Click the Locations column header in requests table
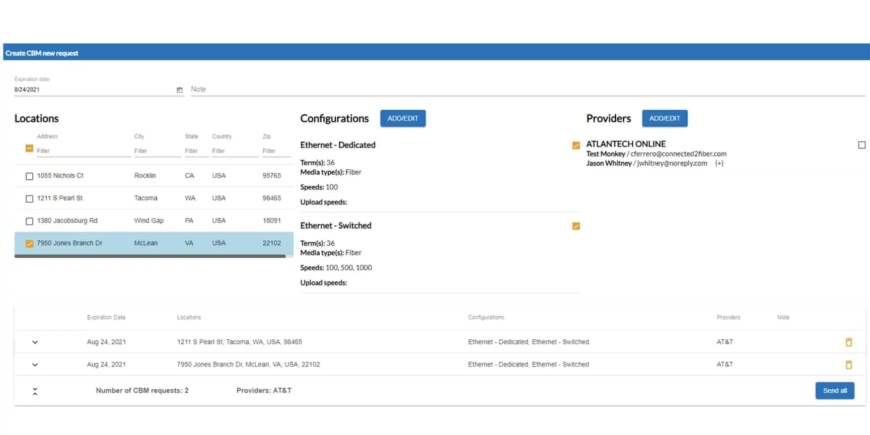This screenshot has width=870, height=435. (189, 318)
